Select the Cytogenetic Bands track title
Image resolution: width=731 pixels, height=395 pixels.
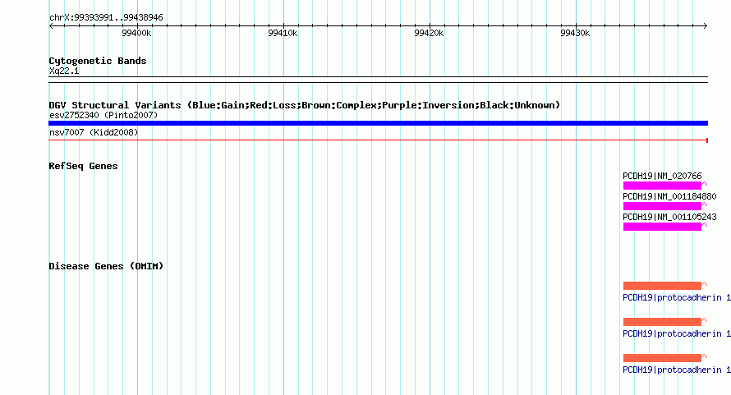point(98,61)
